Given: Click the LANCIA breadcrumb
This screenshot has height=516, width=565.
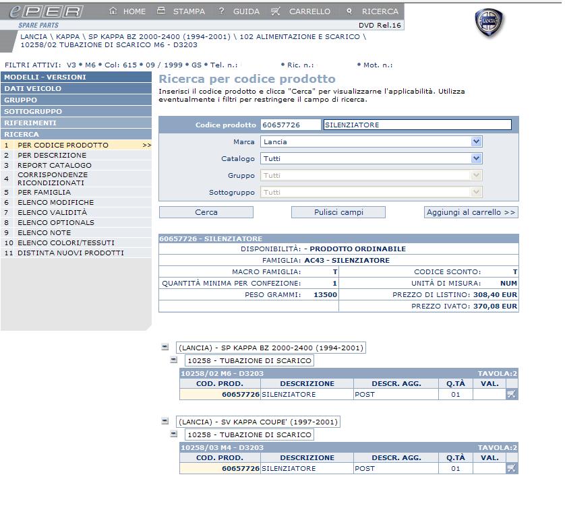Looking at the screenshot, I should (x=34, y=37).
